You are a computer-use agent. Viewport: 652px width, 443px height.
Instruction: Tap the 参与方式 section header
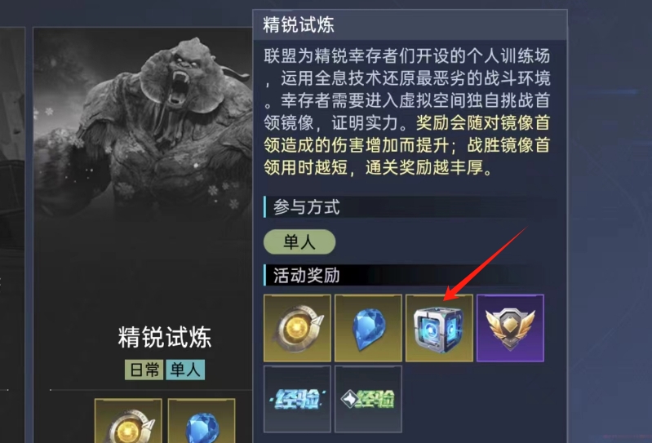pyautogui.click(x=306, y=207)
